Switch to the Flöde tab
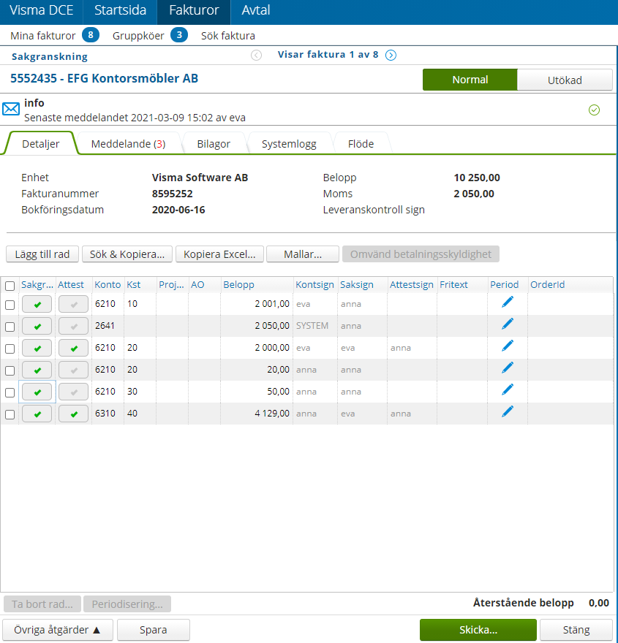This screenshot has width=618, height=643. click(361, 144)
